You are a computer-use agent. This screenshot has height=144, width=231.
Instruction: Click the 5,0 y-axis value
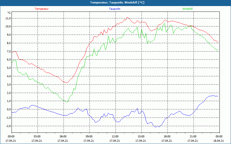point(9,68)
